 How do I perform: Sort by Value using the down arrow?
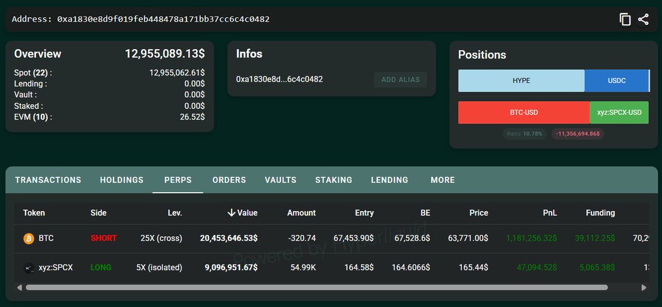[x=232, y=213]
